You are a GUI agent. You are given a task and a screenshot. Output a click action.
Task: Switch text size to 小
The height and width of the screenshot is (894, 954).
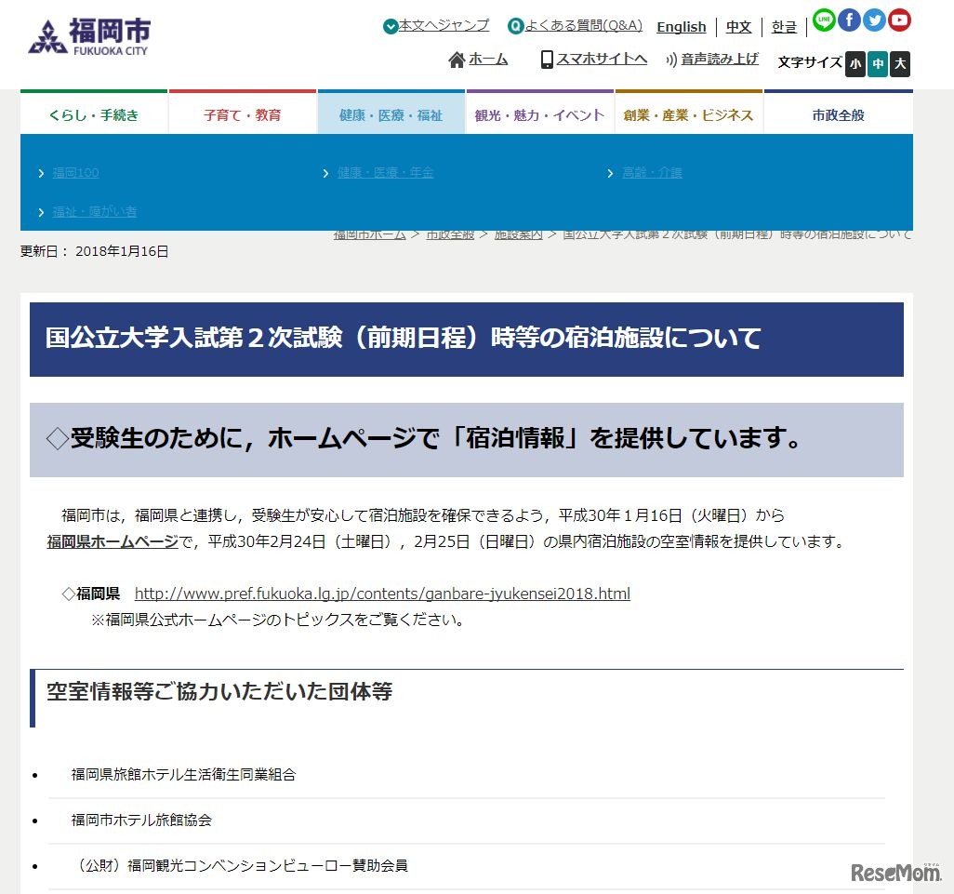pos(855,64)
